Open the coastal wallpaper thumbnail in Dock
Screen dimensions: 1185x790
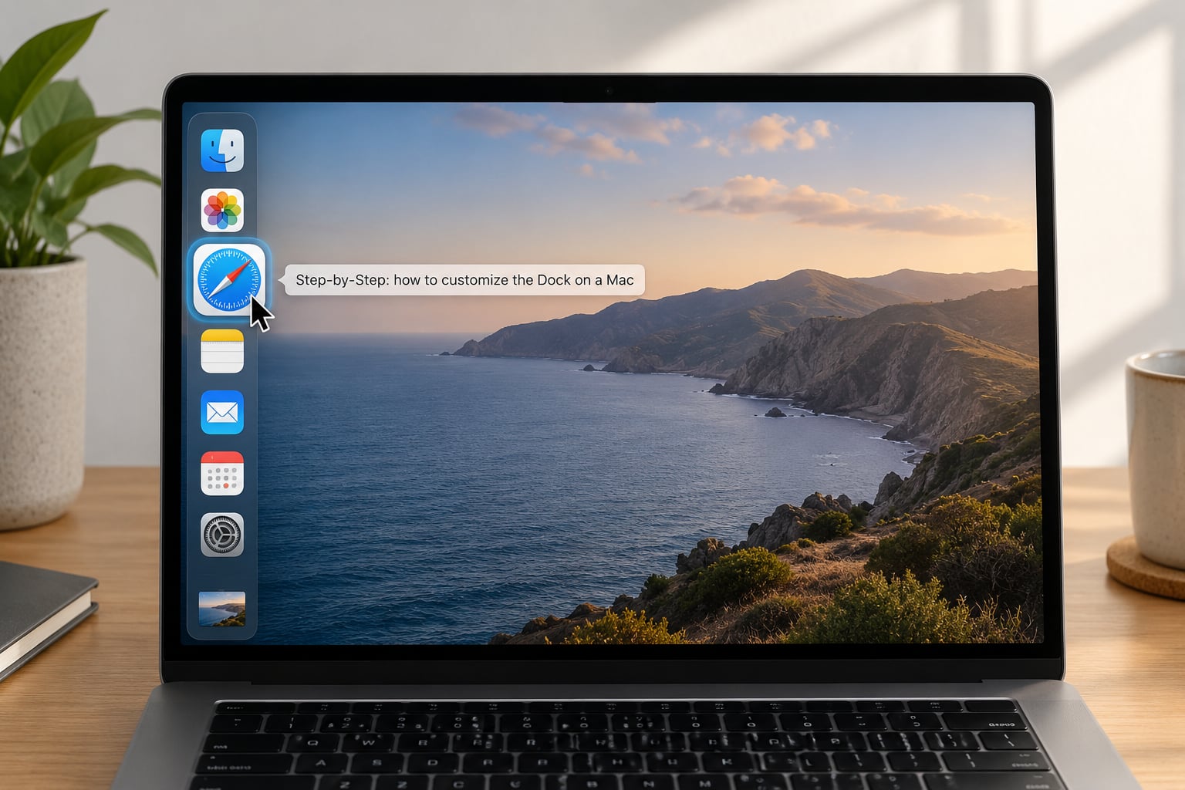click(x=222, y=609)
